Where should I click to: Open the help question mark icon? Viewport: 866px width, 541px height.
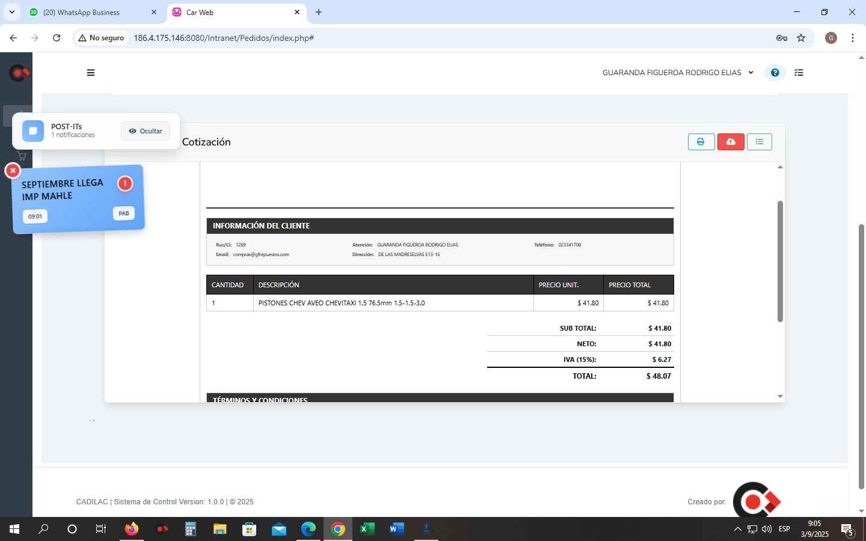[x=775, y=73]
